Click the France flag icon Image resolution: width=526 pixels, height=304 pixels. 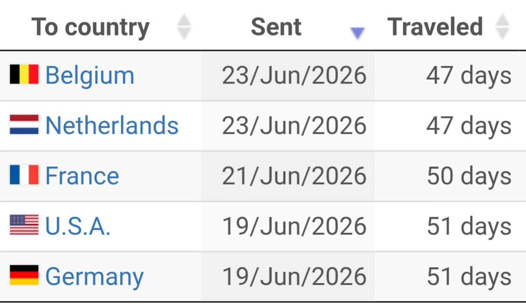(24, 175)
